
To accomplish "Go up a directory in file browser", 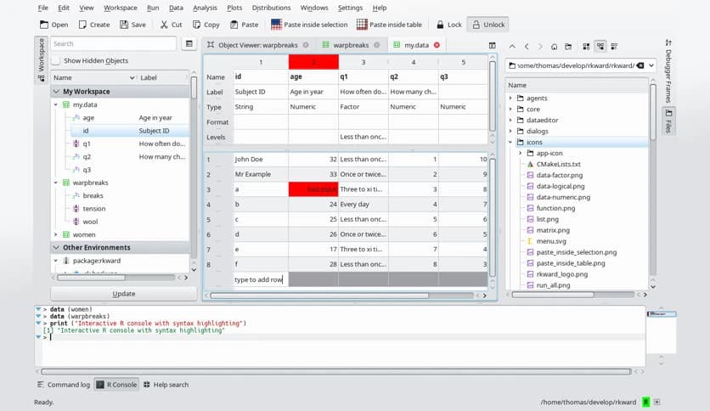I will click(512, 46).
